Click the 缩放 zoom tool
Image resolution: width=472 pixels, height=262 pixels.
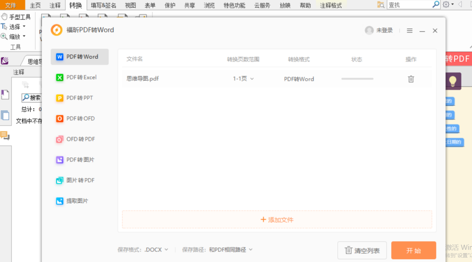tap(11, 37)
